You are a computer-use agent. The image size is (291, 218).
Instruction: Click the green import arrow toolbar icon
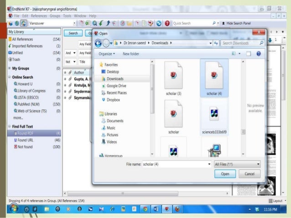pyautogui.click(x=101, y=23)
